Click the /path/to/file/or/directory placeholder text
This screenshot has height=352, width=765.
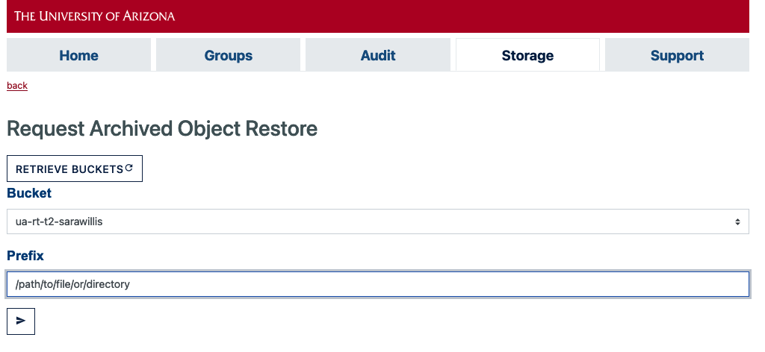tap(72, 284)
